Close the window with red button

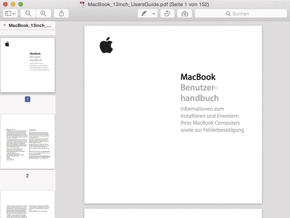pyautogui.click(x=5, y=4)
